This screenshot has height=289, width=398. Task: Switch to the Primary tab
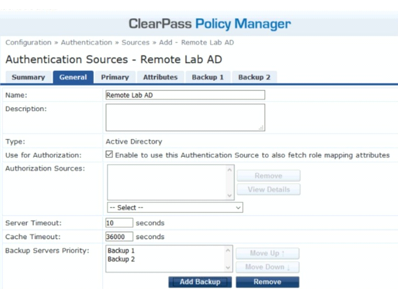115,77
